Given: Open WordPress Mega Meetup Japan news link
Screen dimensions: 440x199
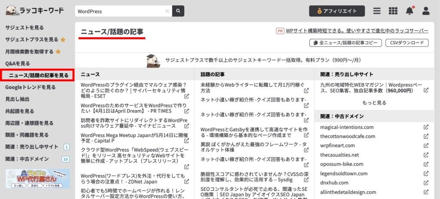Looking at the screenshot, I should 134,138.
